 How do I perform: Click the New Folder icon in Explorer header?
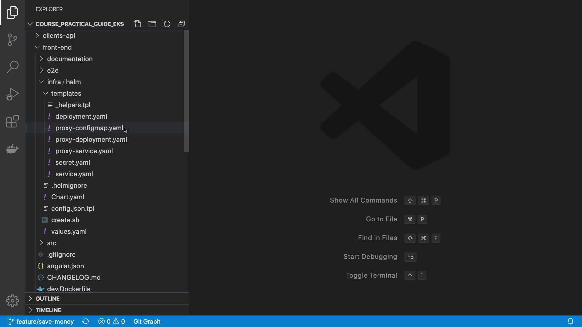(x=152, y=24)
